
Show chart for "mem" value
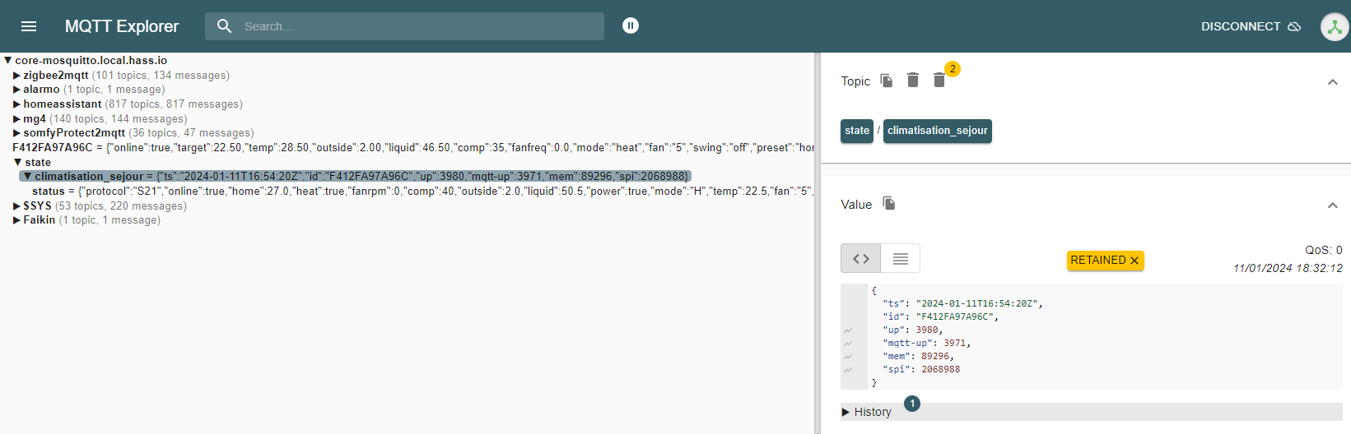coord(848,357)
